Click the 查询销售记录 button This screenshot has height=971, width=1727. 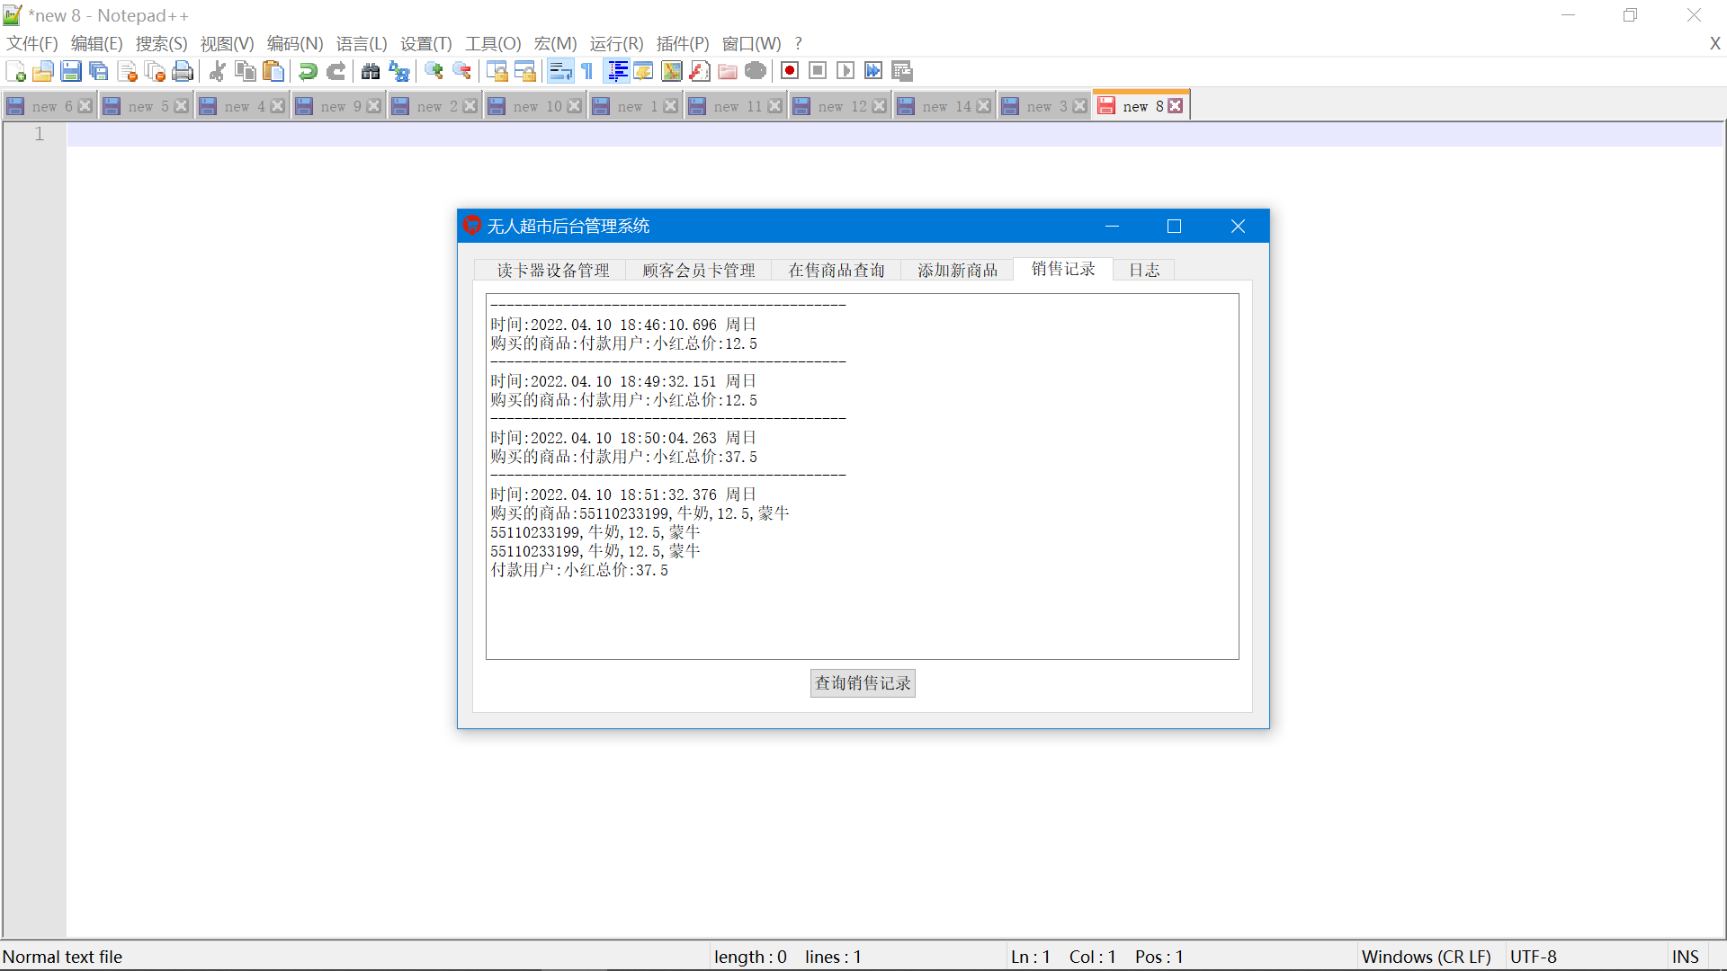(x=863, y=683)
